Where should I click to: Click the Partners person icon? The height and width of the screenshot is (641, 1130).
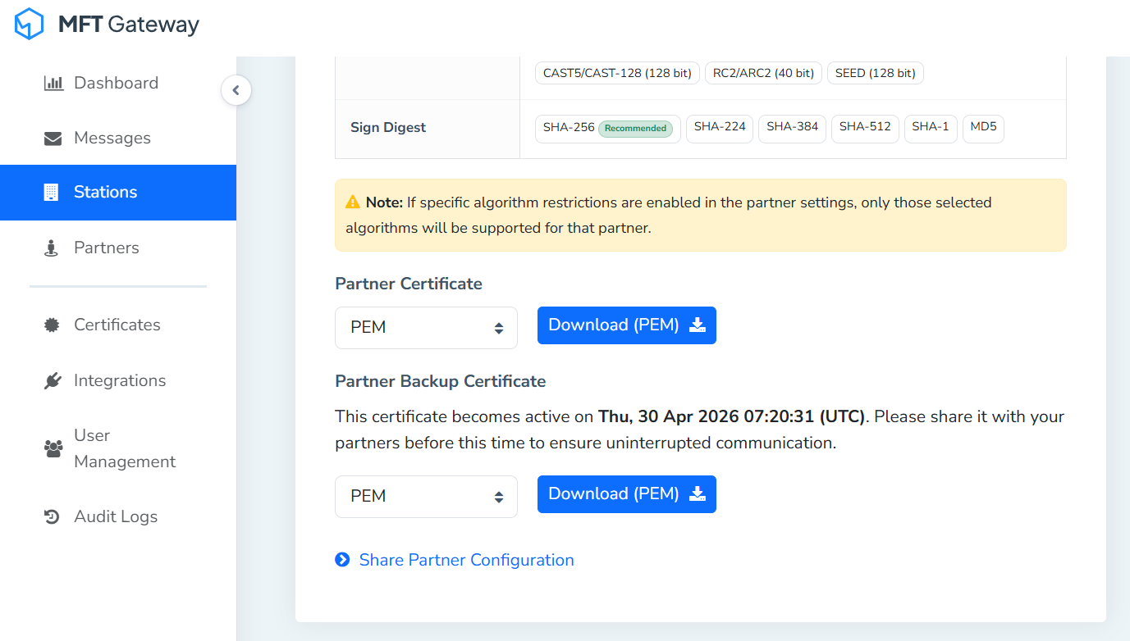[51, 248]
